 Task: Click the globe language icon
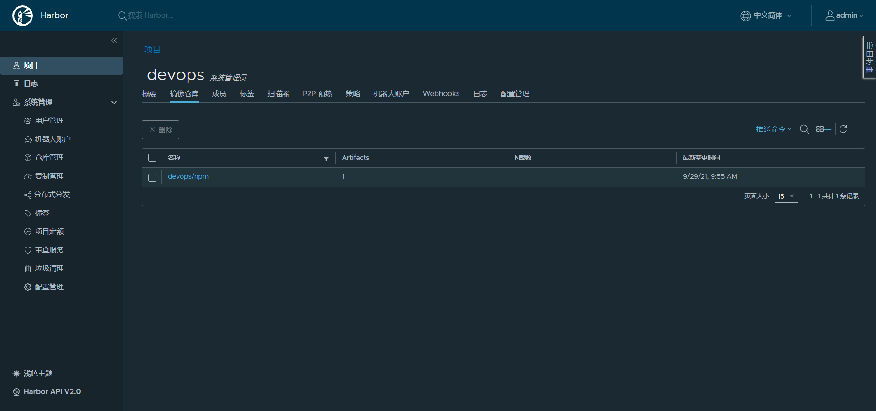point(745,15)
